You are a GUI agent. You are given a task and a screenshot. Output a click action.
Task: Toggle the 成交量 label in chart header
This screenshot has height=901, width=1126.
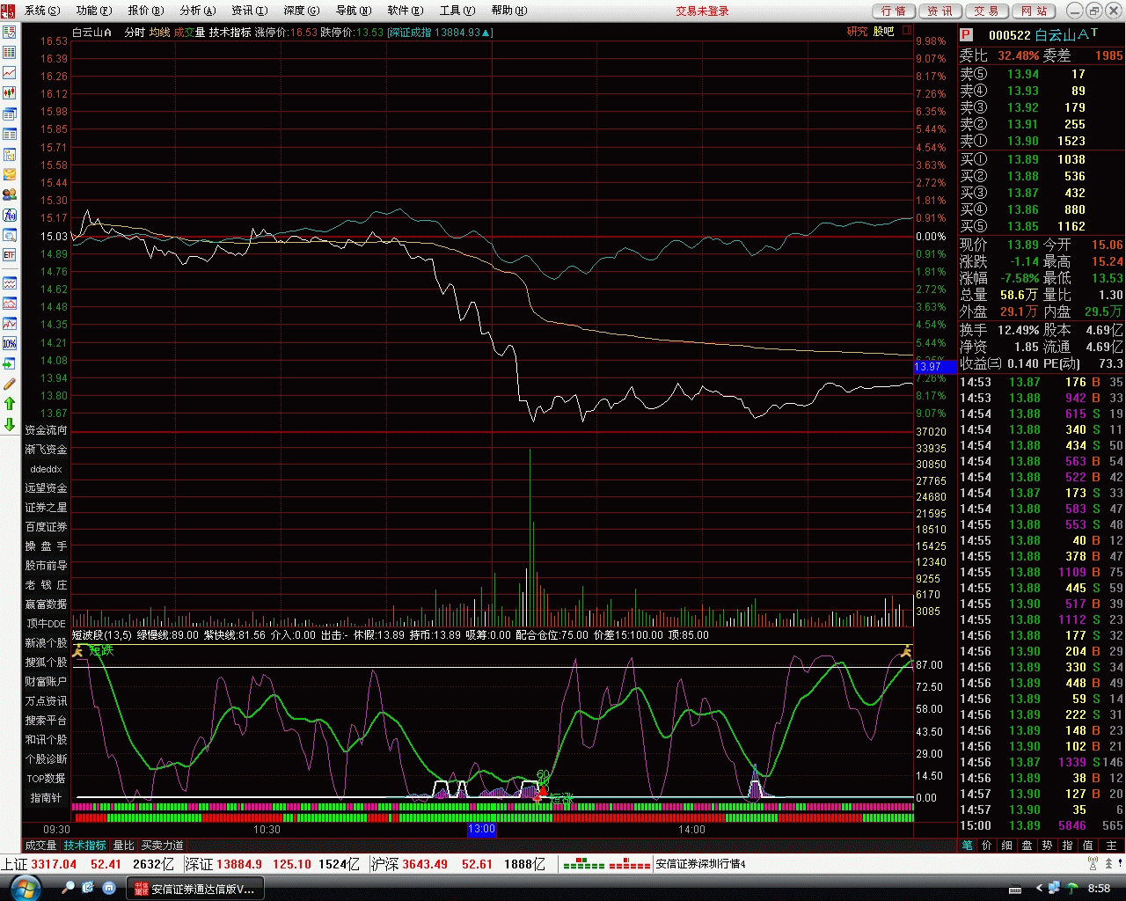coord(189,33)
